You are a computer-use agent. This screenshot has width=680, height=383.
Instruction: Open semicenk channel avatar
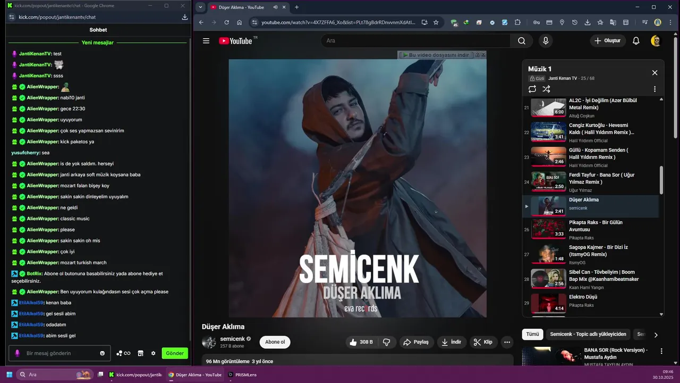(x=209, y=342)
